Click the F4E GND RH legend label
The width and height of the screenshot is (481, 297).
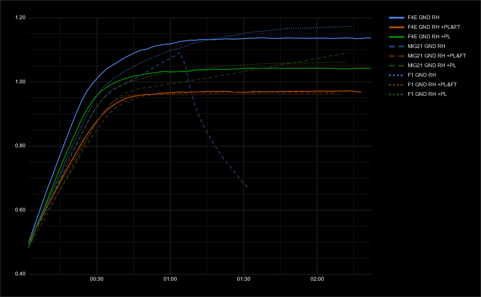423,17
